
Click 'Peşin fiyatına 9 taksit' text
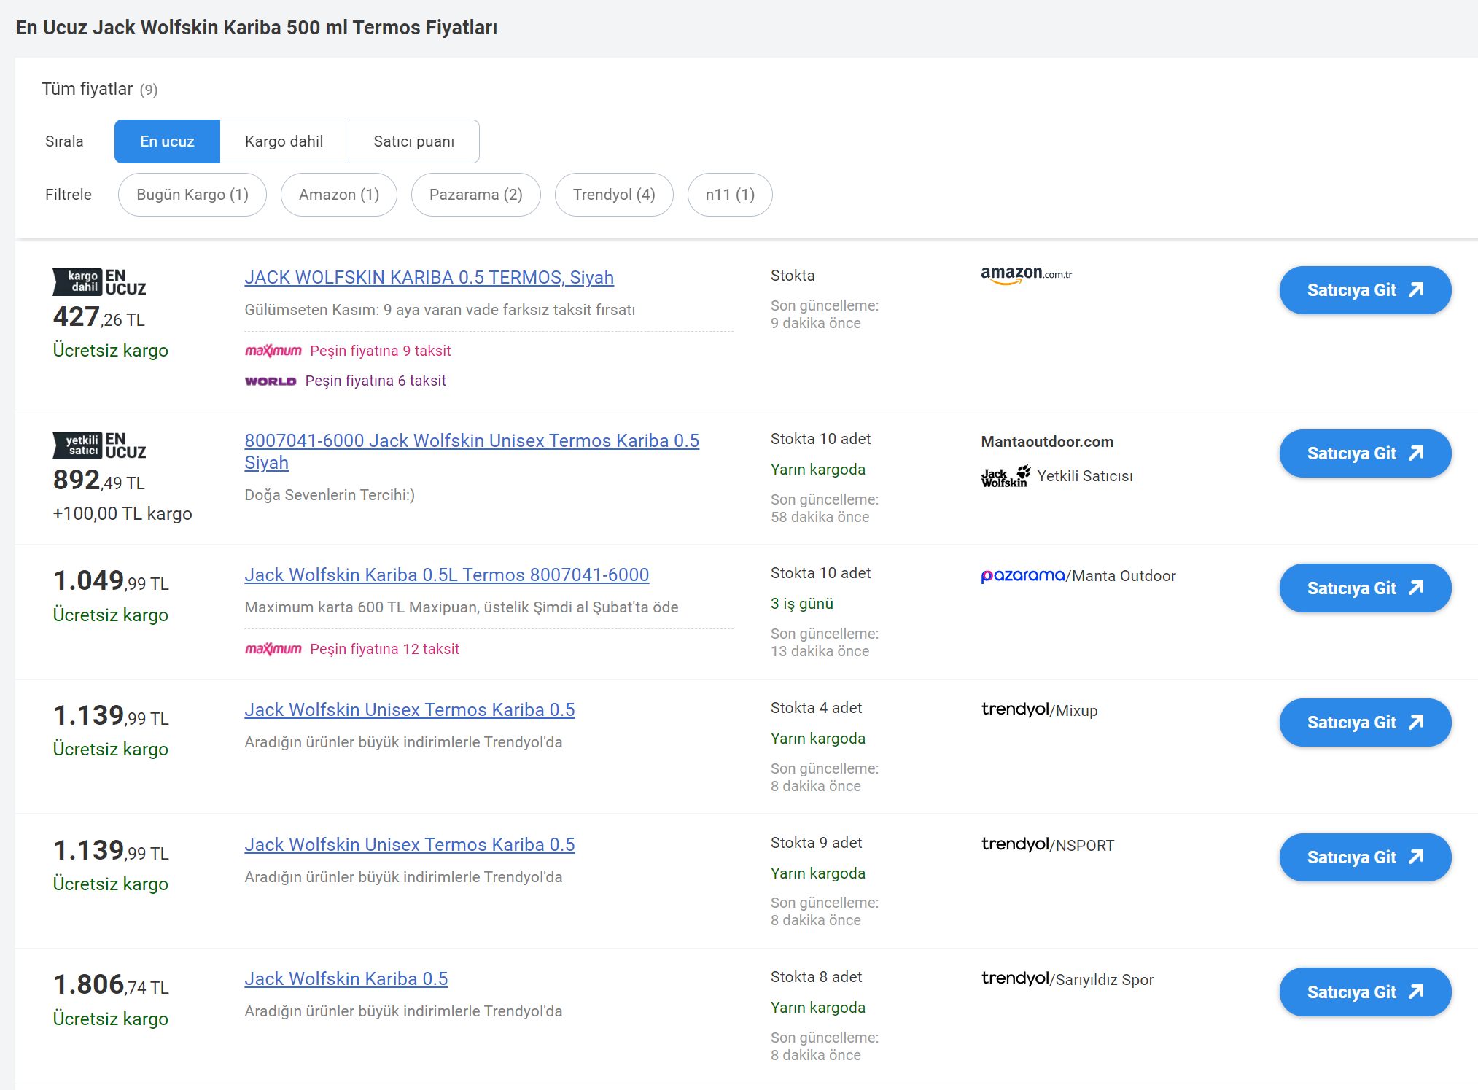point(380,351)
